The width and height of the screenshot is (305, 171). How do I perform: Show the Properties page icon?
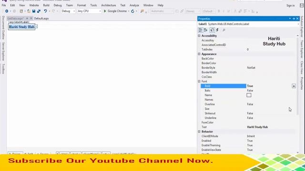point(212,30)
